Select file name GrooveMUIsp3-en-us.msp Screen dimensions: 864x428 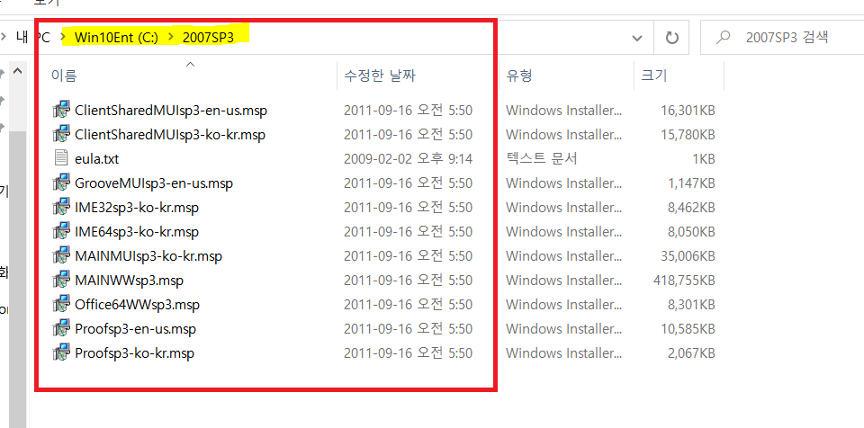click(154, 183)
